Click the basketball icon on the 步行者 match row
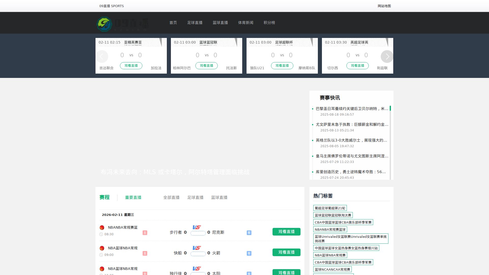 point(102,227)
